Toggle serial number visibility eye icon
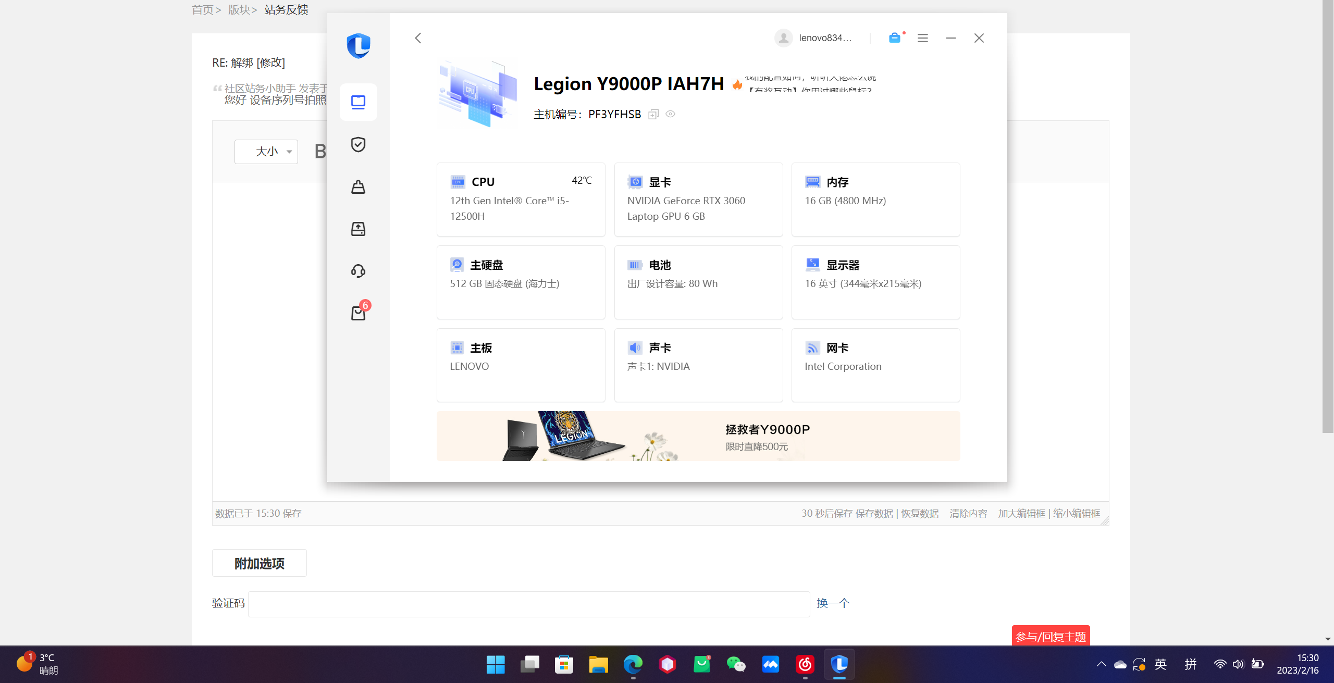The width and height of the screenshot is (1334, 683). point(671,114)
